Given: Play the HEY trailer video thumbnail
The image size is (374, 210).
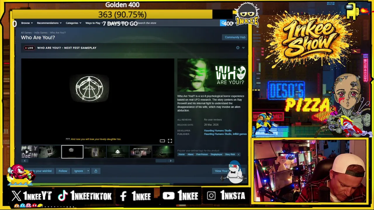Looking at the screenshot, I should 30,152.
